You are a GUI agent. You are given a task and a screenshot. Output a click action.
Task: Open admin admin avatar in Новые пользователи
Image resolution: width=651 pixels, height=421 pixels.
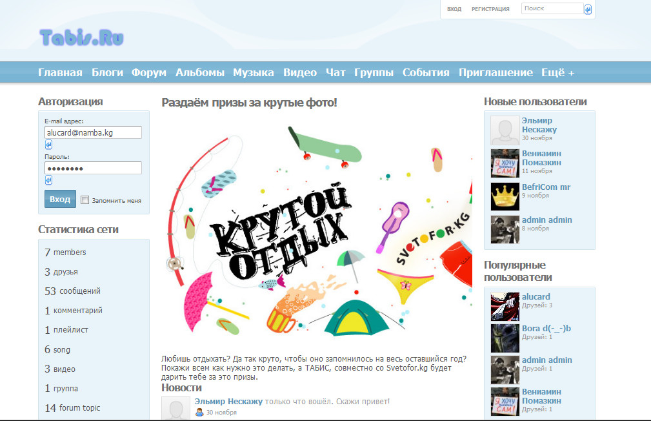point(505,229)
